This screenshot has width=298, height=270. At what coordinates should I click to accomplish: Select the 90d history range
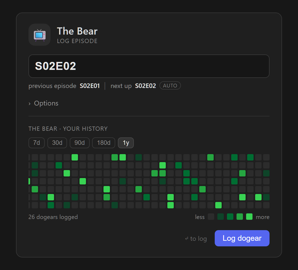(80, 143)
